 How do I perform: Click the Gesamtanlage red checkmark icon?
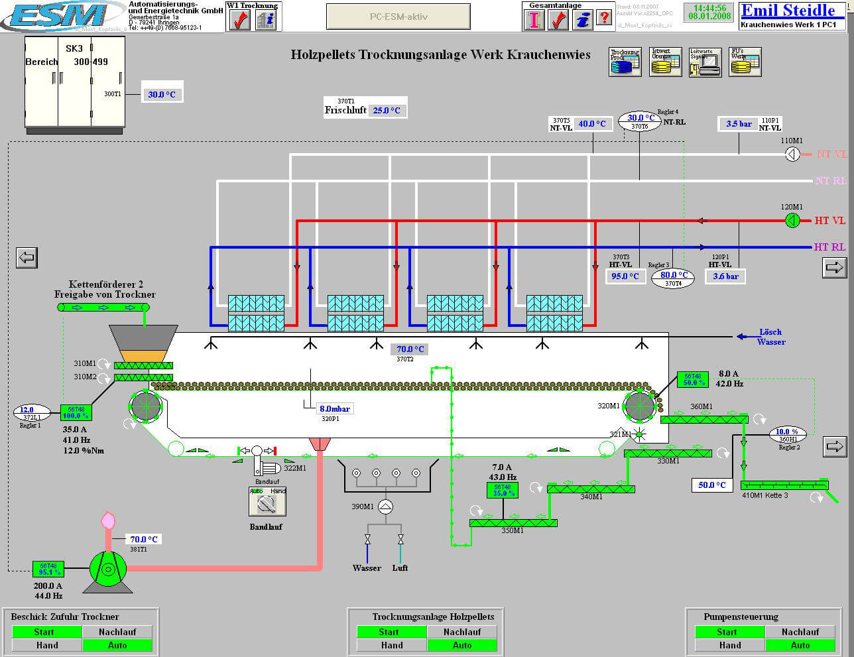(x=559, y=20)
